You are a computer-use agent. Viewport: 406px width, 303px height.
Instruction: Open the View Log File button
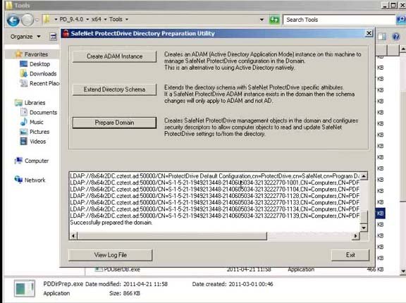110,255
